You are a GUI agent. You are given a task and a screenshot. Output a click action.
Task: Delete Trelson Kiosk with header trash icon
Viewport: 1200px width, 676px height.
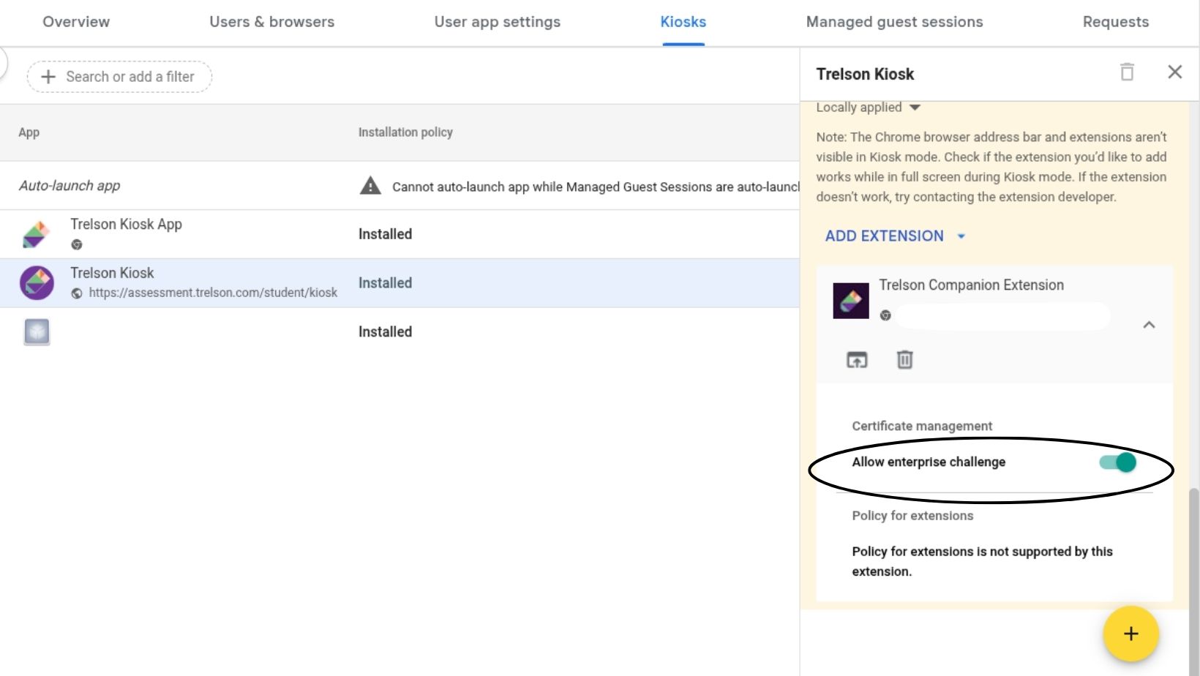coord(1127,72)
